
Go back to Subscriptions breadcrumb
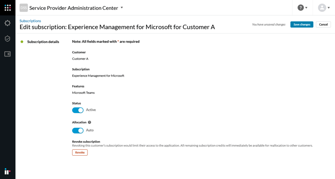coord(30,21)
